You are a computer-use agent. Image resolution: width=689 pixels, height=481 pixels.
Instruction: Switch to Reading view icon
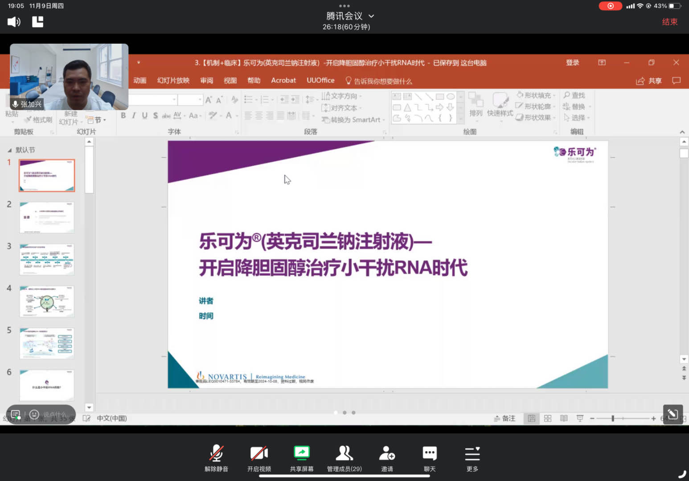[564, 419]
